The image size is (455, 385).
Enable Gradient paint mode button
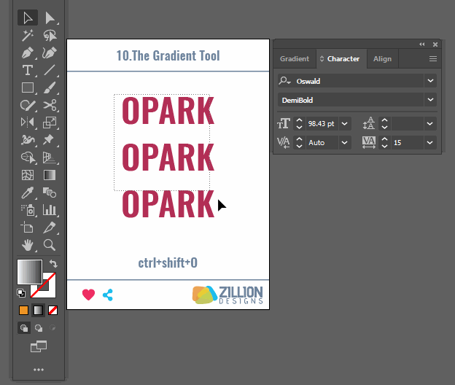[38, 310]
